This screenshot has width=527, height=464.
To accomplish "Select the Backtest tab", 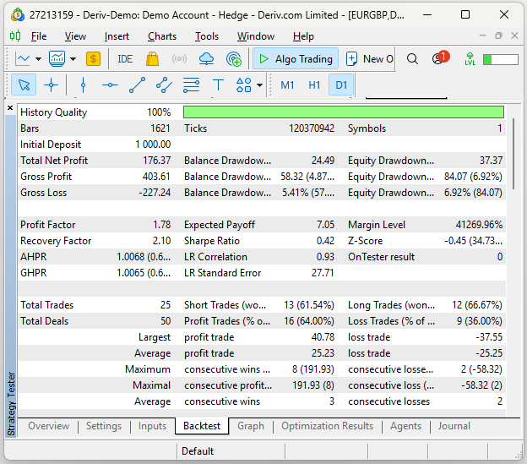I will pos(202,426).
